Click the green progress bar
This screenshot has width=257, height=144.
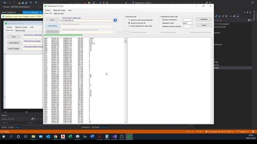pos(63,35)
